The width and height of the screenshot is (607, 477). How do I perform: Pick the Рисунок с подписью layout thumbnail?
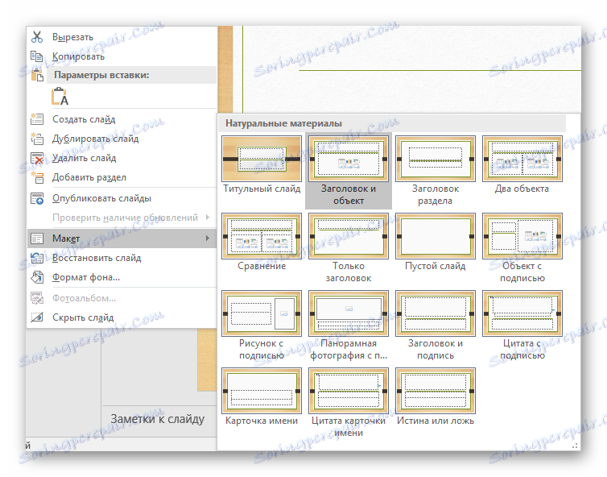coord(262,313)
